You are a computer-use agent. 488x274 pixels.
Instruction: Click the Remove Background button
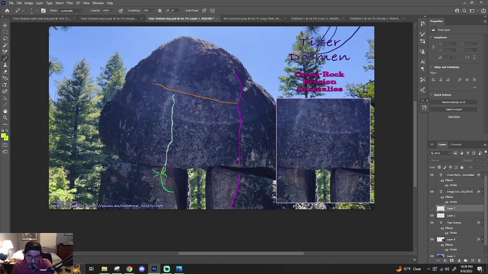(x=454, y=102)
